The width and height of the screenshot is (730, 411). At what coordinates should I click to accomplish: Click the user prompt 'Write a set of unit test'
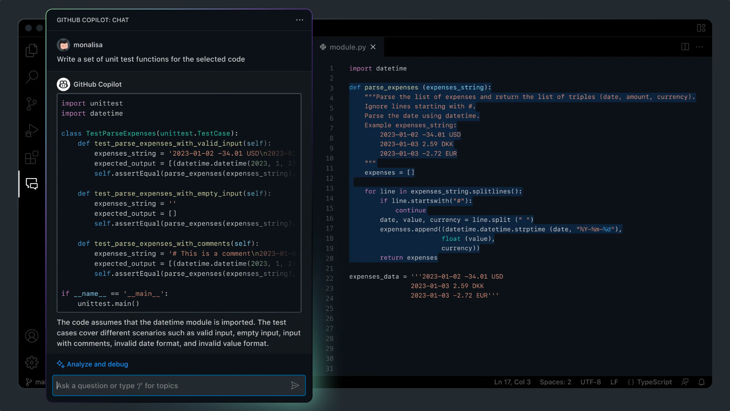pyautogui.click(x=151, y=59)
